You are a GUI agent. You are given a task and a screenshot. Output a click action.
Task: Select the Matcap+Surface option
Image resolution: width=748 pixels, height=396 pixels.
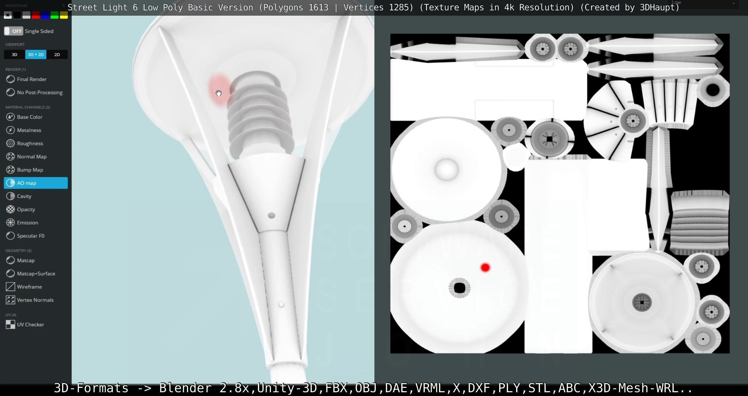coord(36,274)
